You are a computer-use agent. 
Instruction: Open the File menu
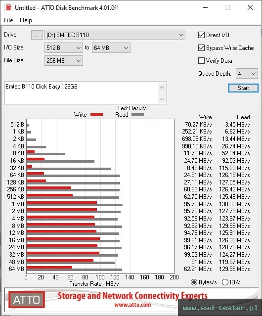(x=8, y=20)
